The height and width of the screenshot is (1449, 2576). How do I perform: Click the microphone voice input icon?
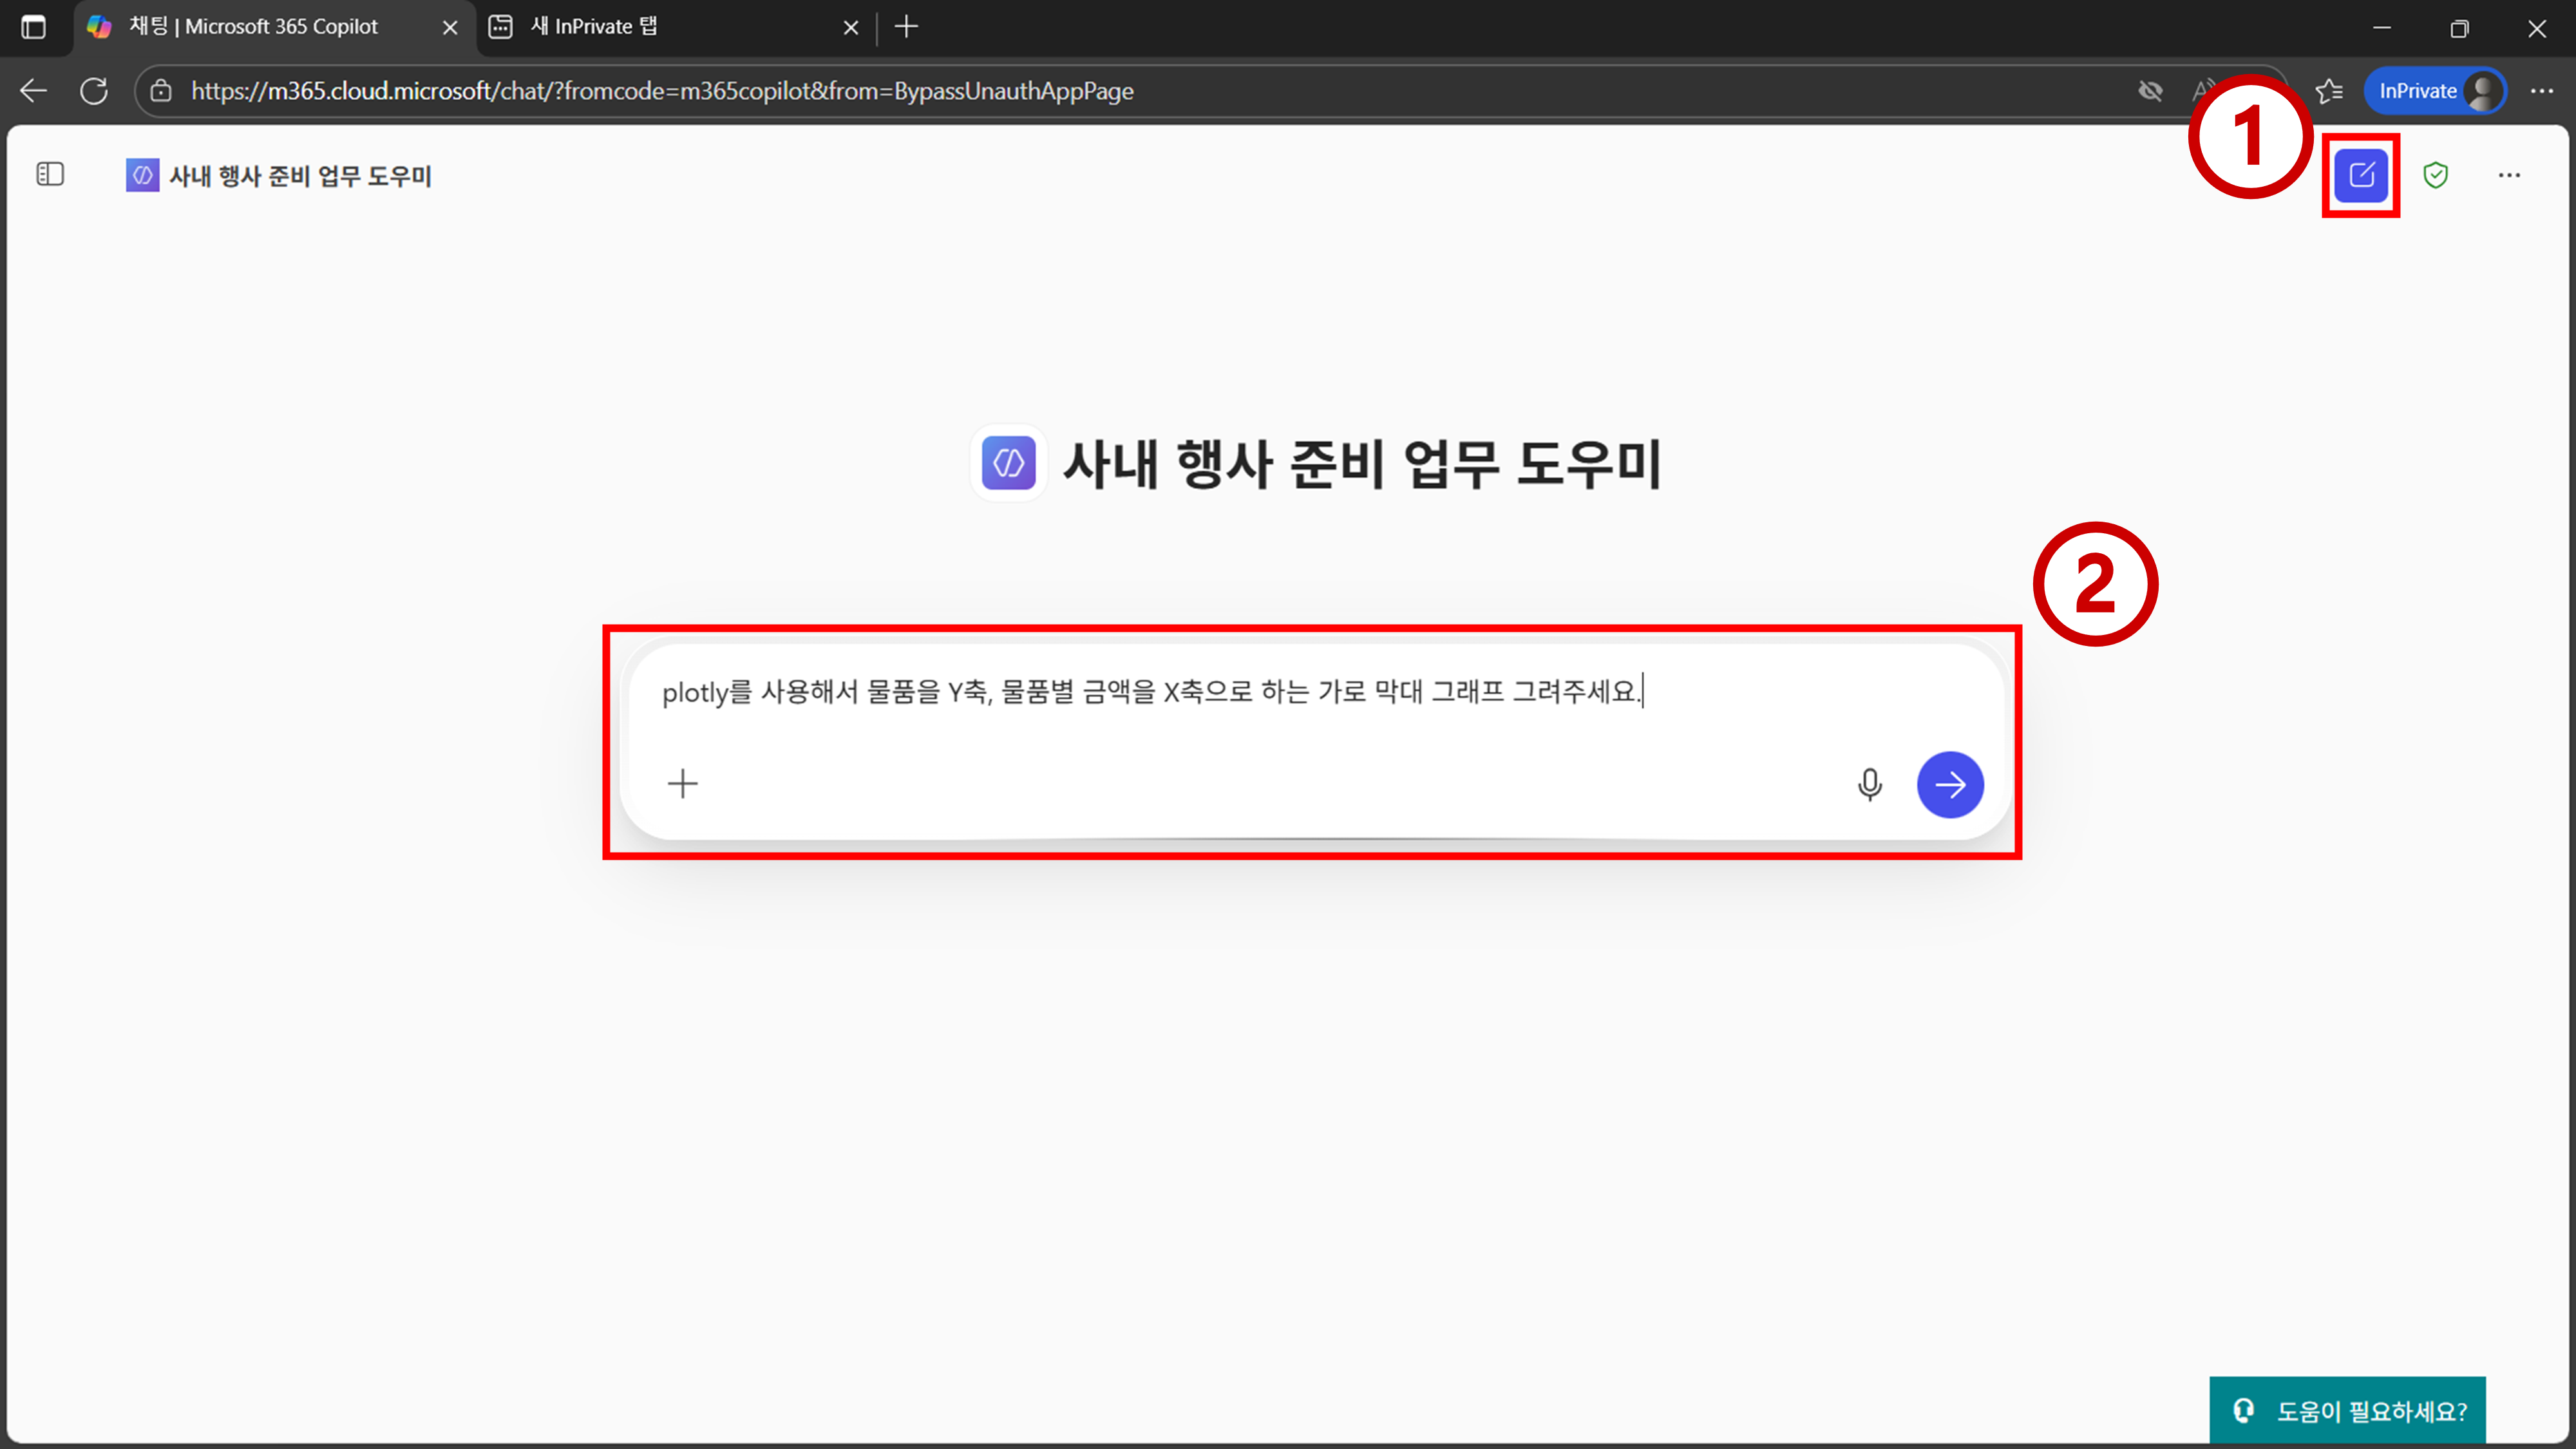pos(1869,784)
